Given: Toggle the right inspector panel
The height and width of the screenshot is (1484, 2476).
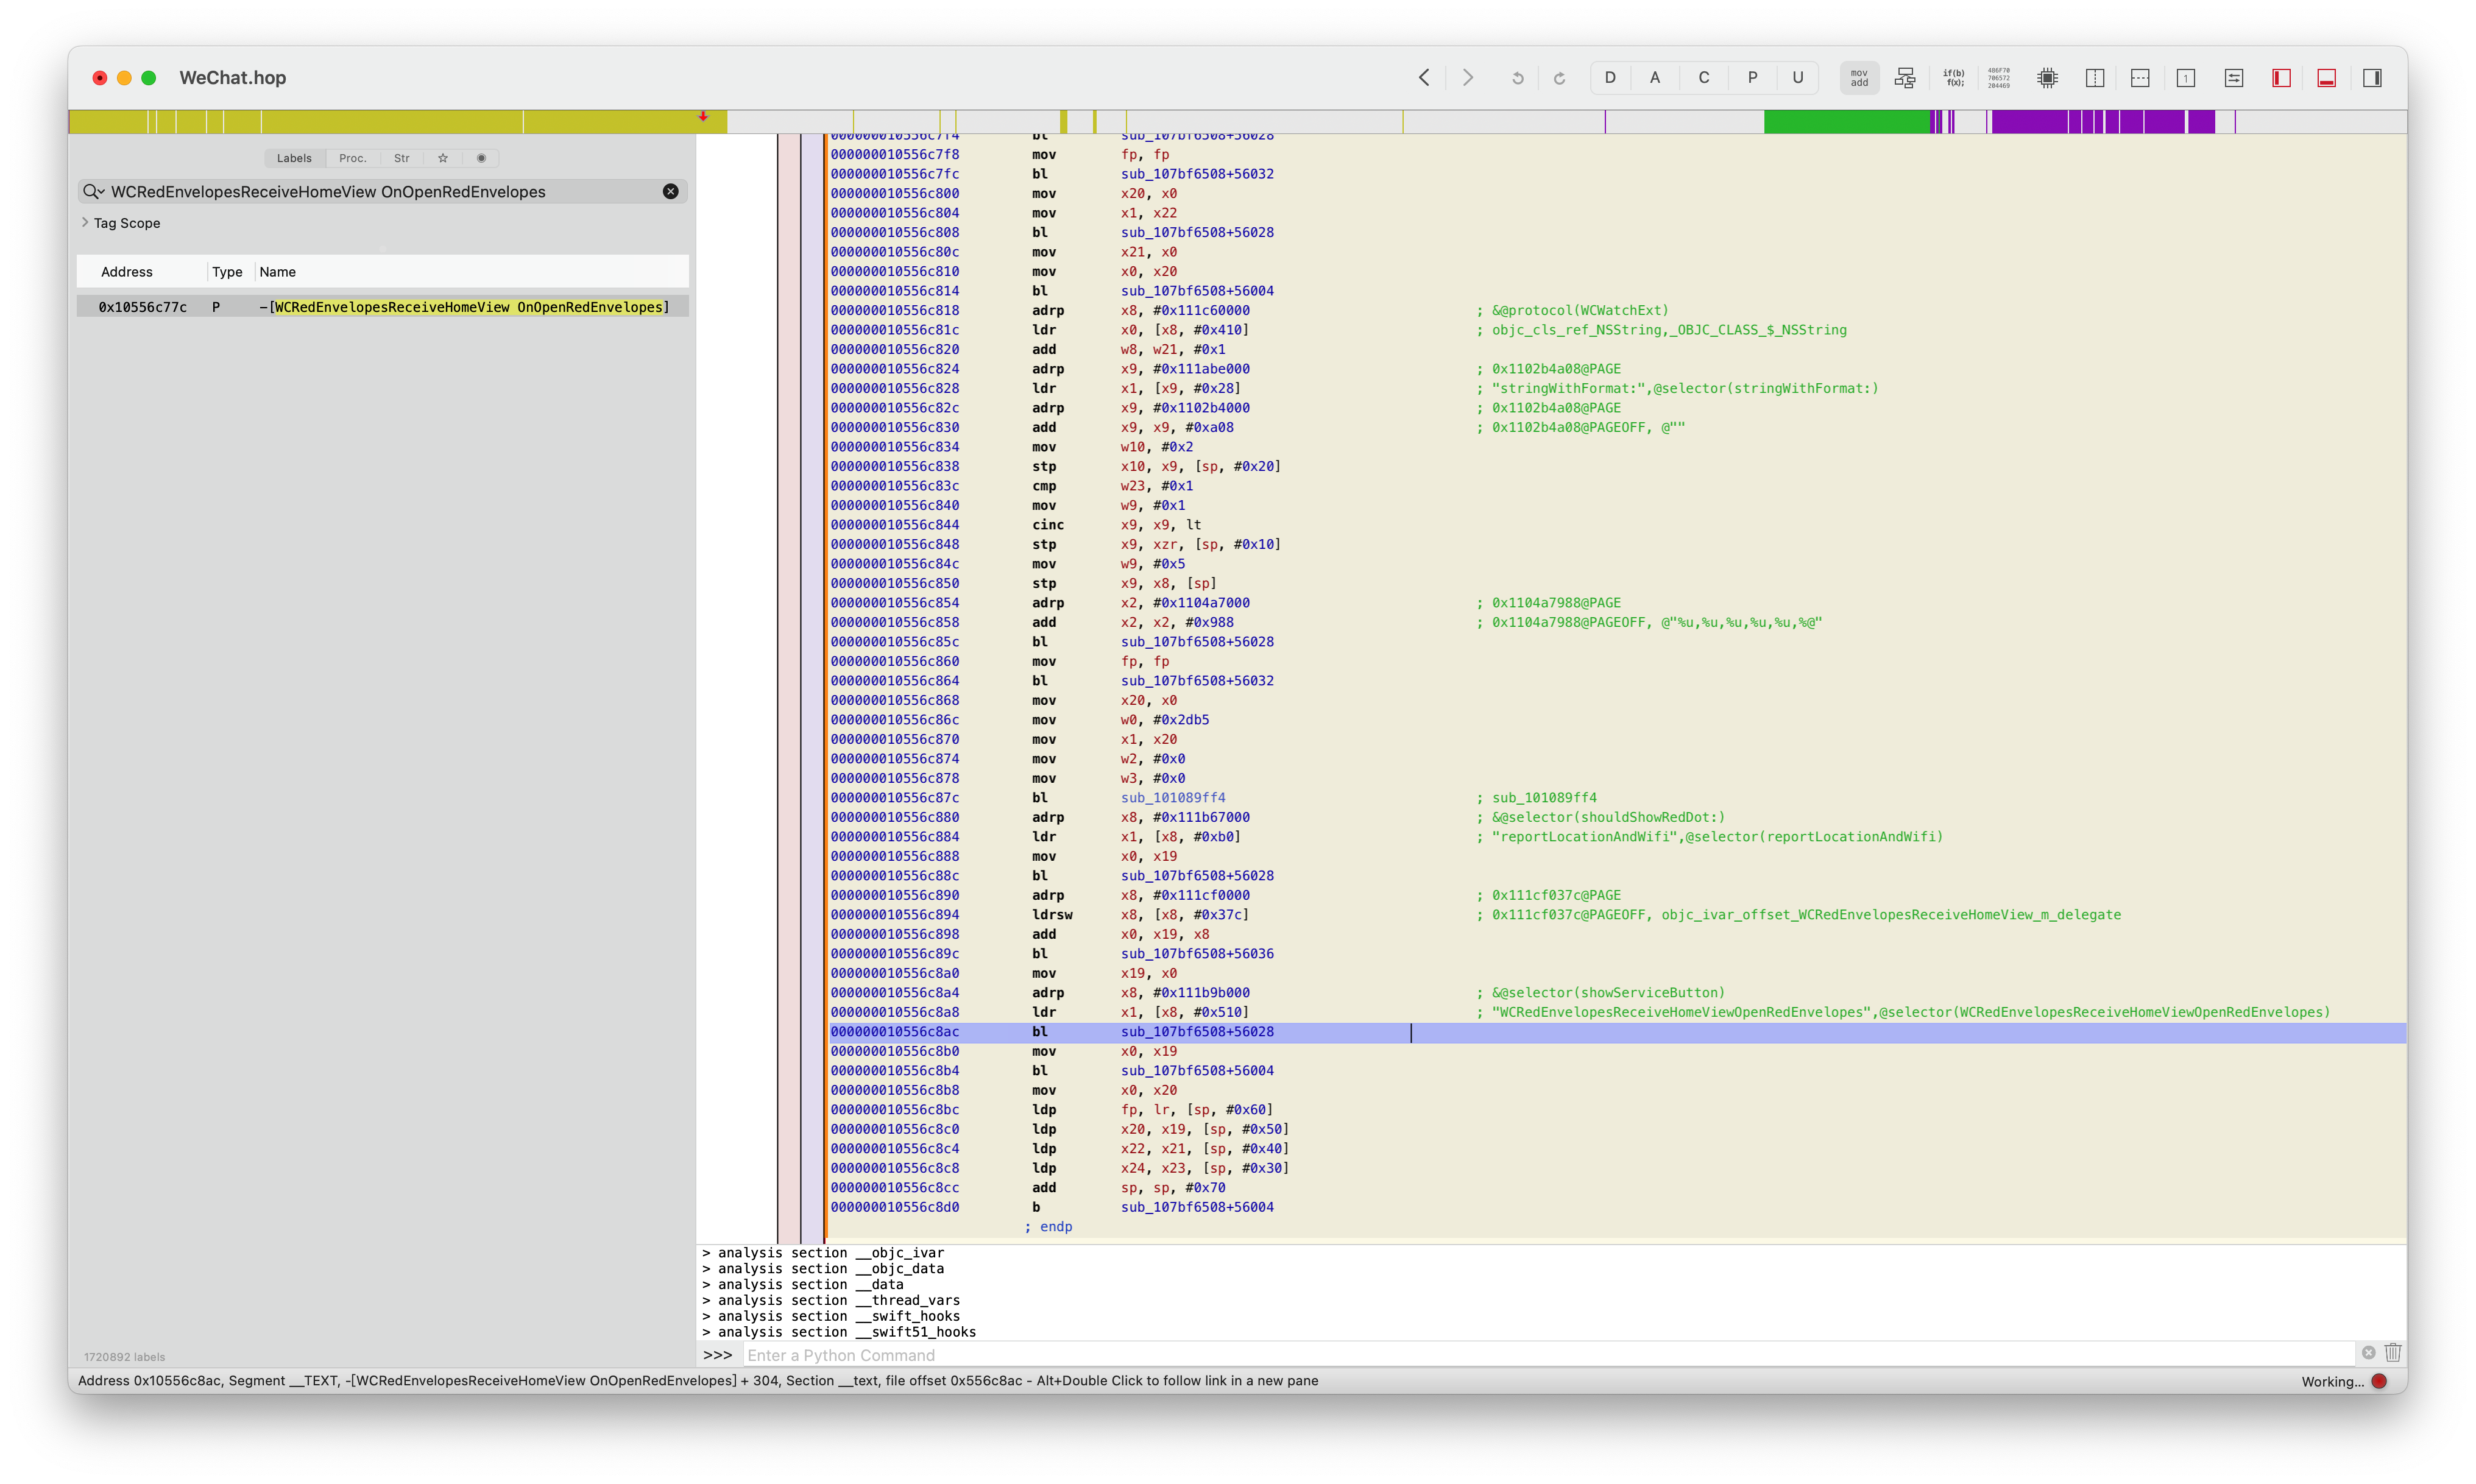Looking at the screenshot, I should 2372,78.
